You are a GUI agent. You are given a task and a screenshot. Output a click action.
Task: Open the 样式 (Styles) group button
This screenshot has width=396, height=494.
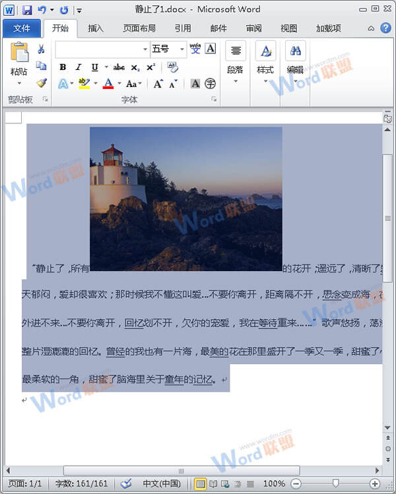pyautogui.click(x=265, y=63)
